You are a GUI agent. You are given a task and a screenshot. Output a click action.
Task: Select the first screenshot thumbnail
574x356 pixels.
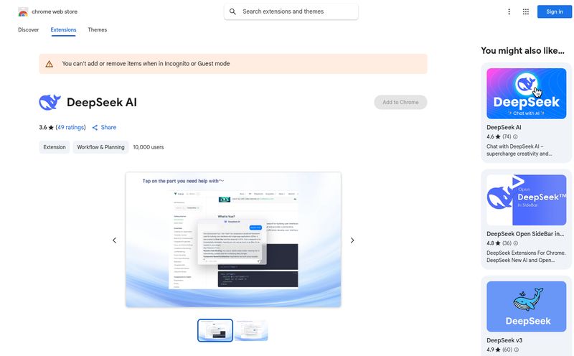pyautogui.click(x=215, y=330)
